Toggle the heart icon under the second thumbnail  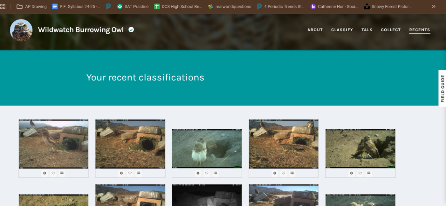[x=130, y=173]
